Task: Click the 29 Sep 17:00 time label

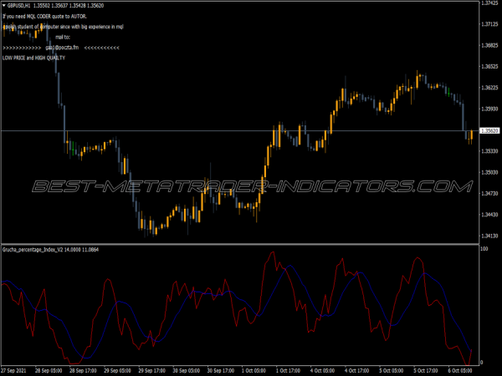Action: coord(152,371)
